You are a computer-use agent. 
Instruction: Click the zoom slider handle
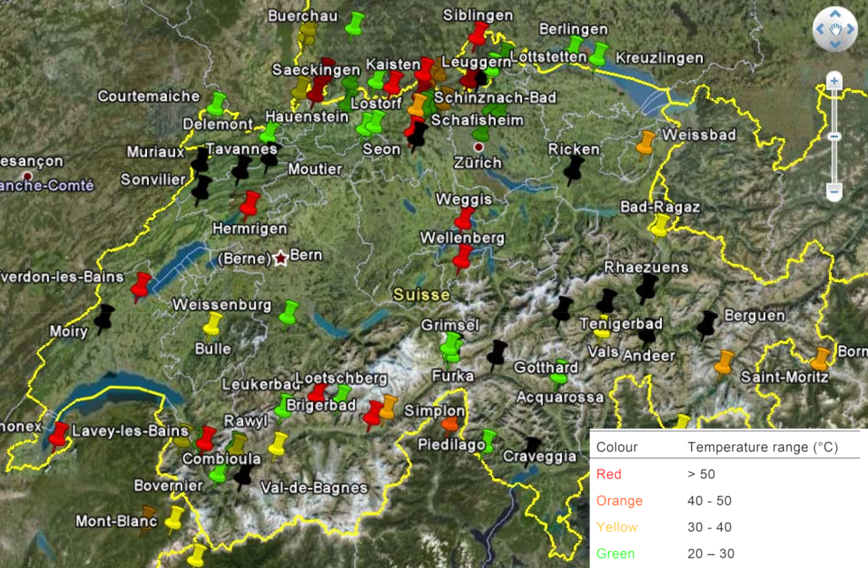click(x=834, y=137)
